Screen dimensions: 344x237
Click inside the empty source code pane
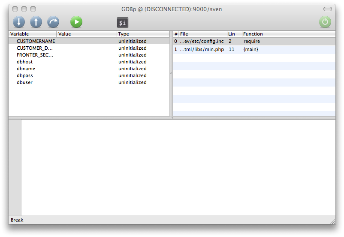coord(178,167)
